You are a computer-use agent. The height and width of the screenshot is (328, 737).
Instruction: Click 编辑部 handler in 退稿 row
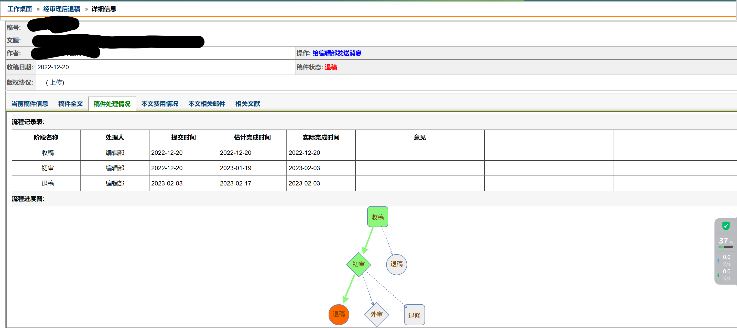pos(115,183)
